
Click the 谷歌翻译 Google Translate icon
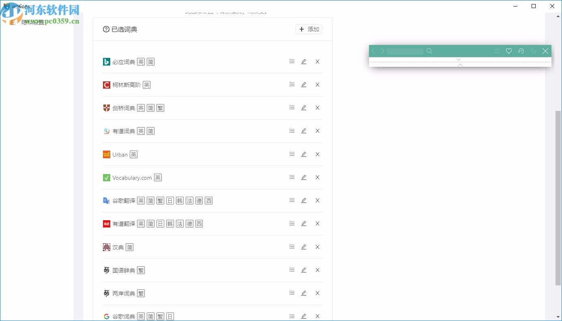(x=106, y=200)
